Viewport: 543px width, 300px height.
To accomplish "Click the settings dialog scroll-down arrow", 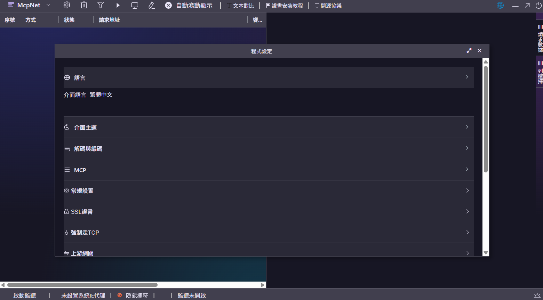I will 486,253.
